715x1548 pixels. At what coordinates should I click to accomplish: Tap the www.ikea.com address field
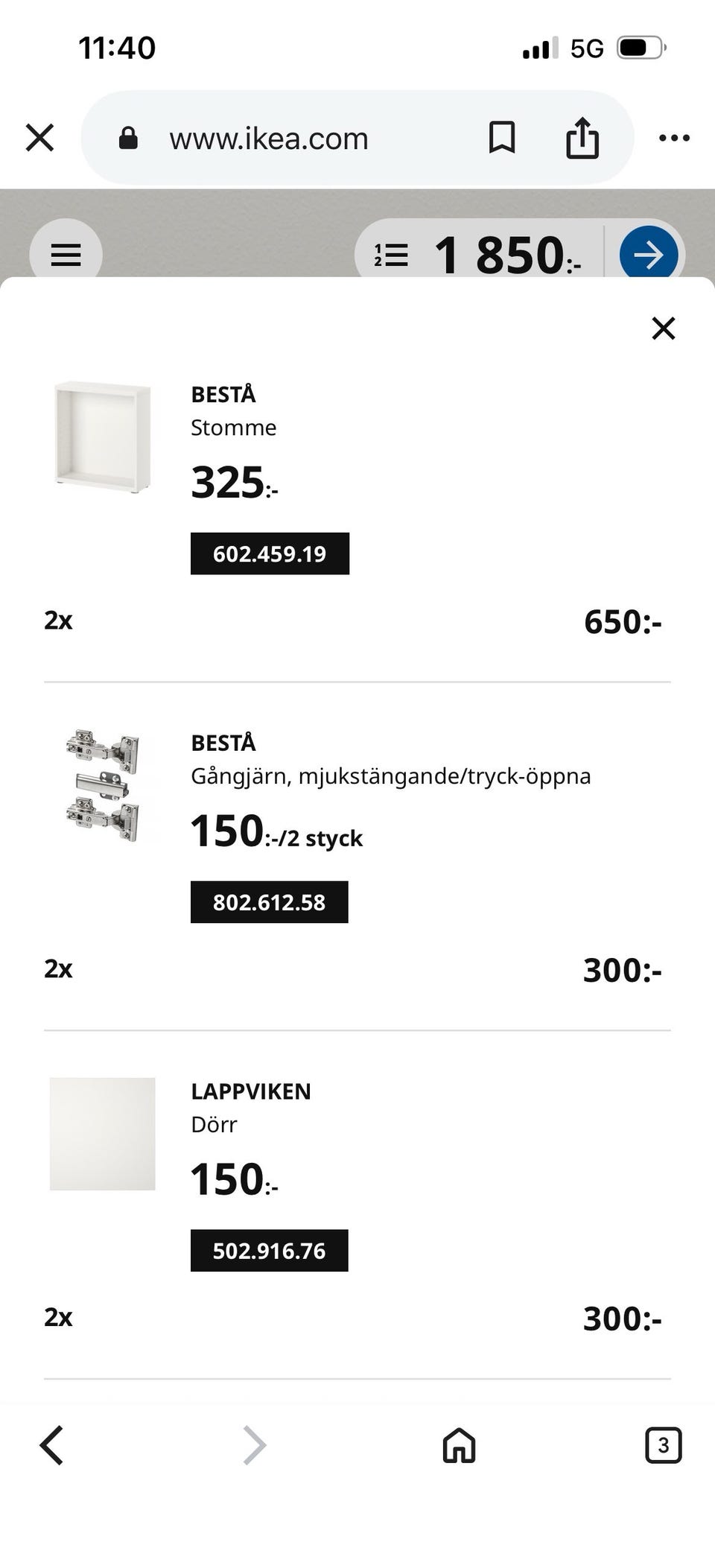click(269, 139)
